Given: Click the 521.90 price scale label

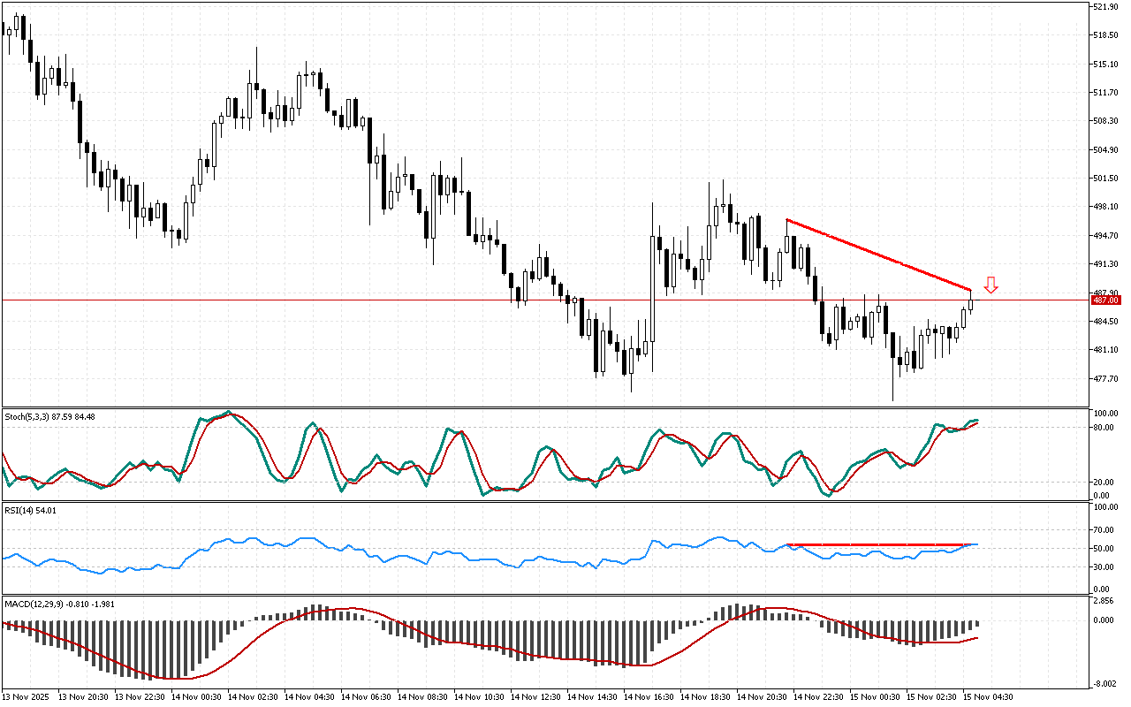Looking at the screenshot, I should coord(1105,7).
